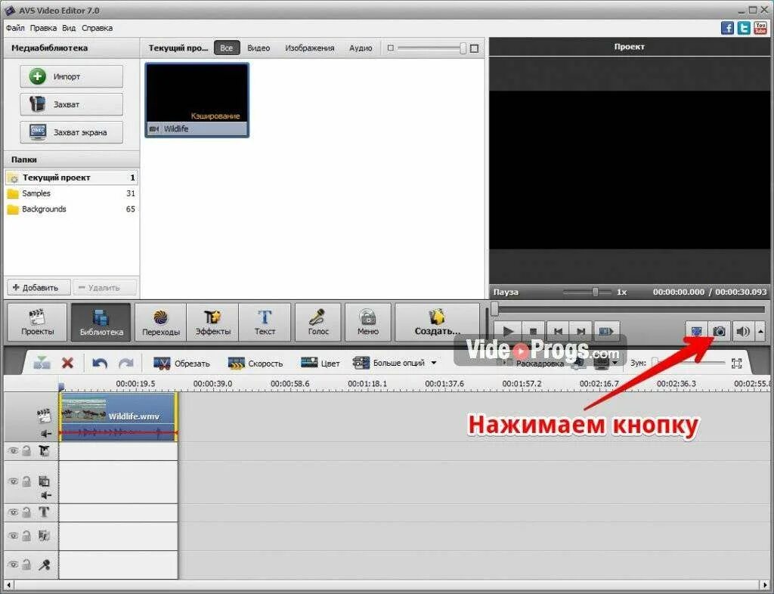The height and width of the screenshot is (594, 774).
Task: Open the Правка menu
Action: coord(43,28)
